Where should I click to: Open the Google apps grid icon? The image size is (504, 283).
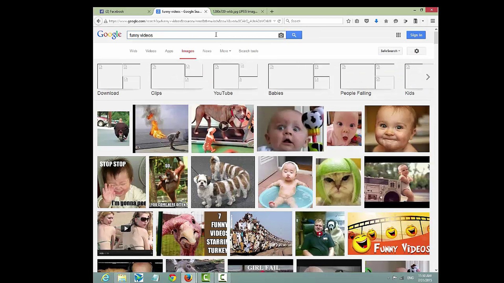[398, 35]
